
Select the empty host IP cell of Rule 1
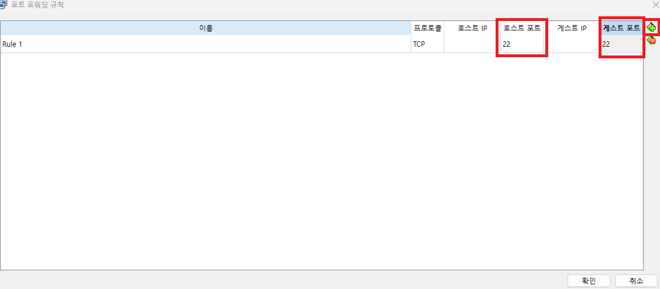pyautogui.click(x=472, y=44)
